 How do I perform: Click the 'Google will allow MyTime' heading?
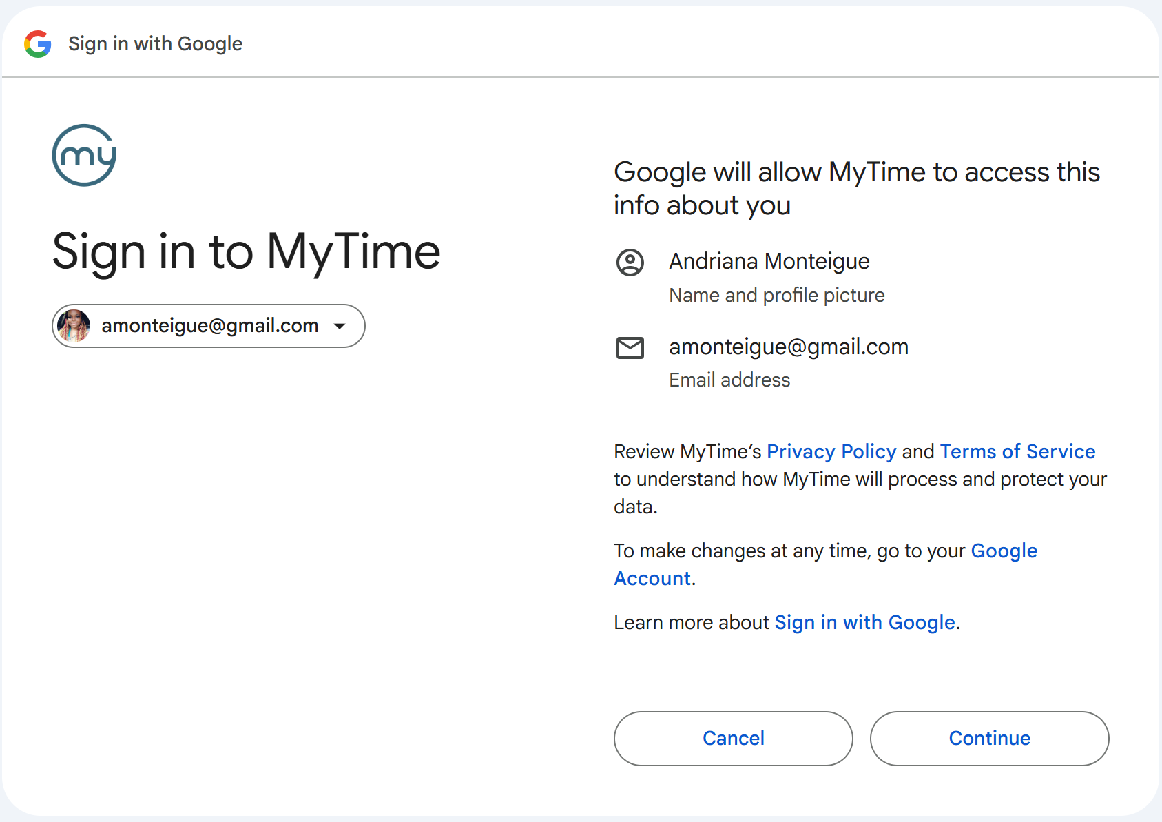pyautogui.click(x=857, y=188)
